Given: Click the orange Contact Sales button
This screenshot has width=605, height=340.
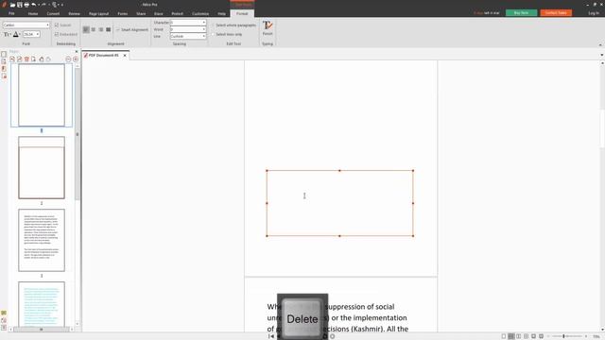Looking at the screenshot, I should tap(556, 12).
